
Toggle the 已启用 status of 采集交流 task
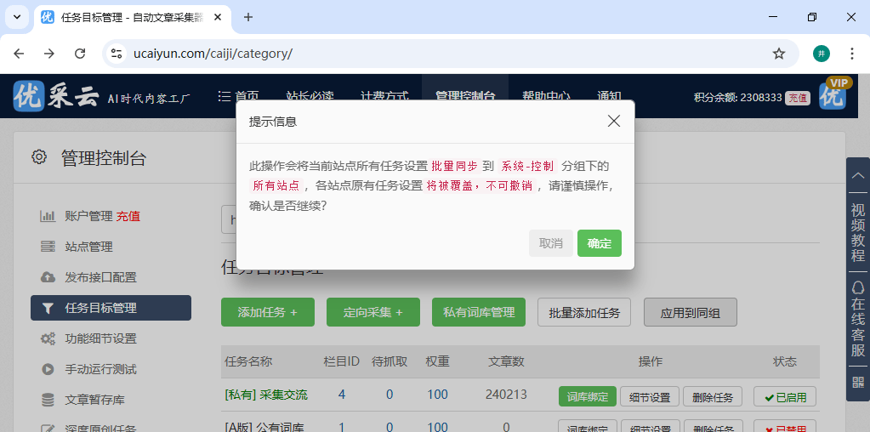click(784, 396)
